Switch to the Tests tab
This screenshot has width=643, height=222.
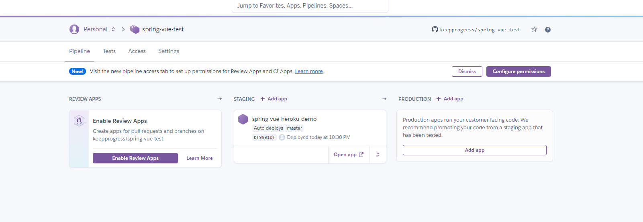click(x=109, y=51)
